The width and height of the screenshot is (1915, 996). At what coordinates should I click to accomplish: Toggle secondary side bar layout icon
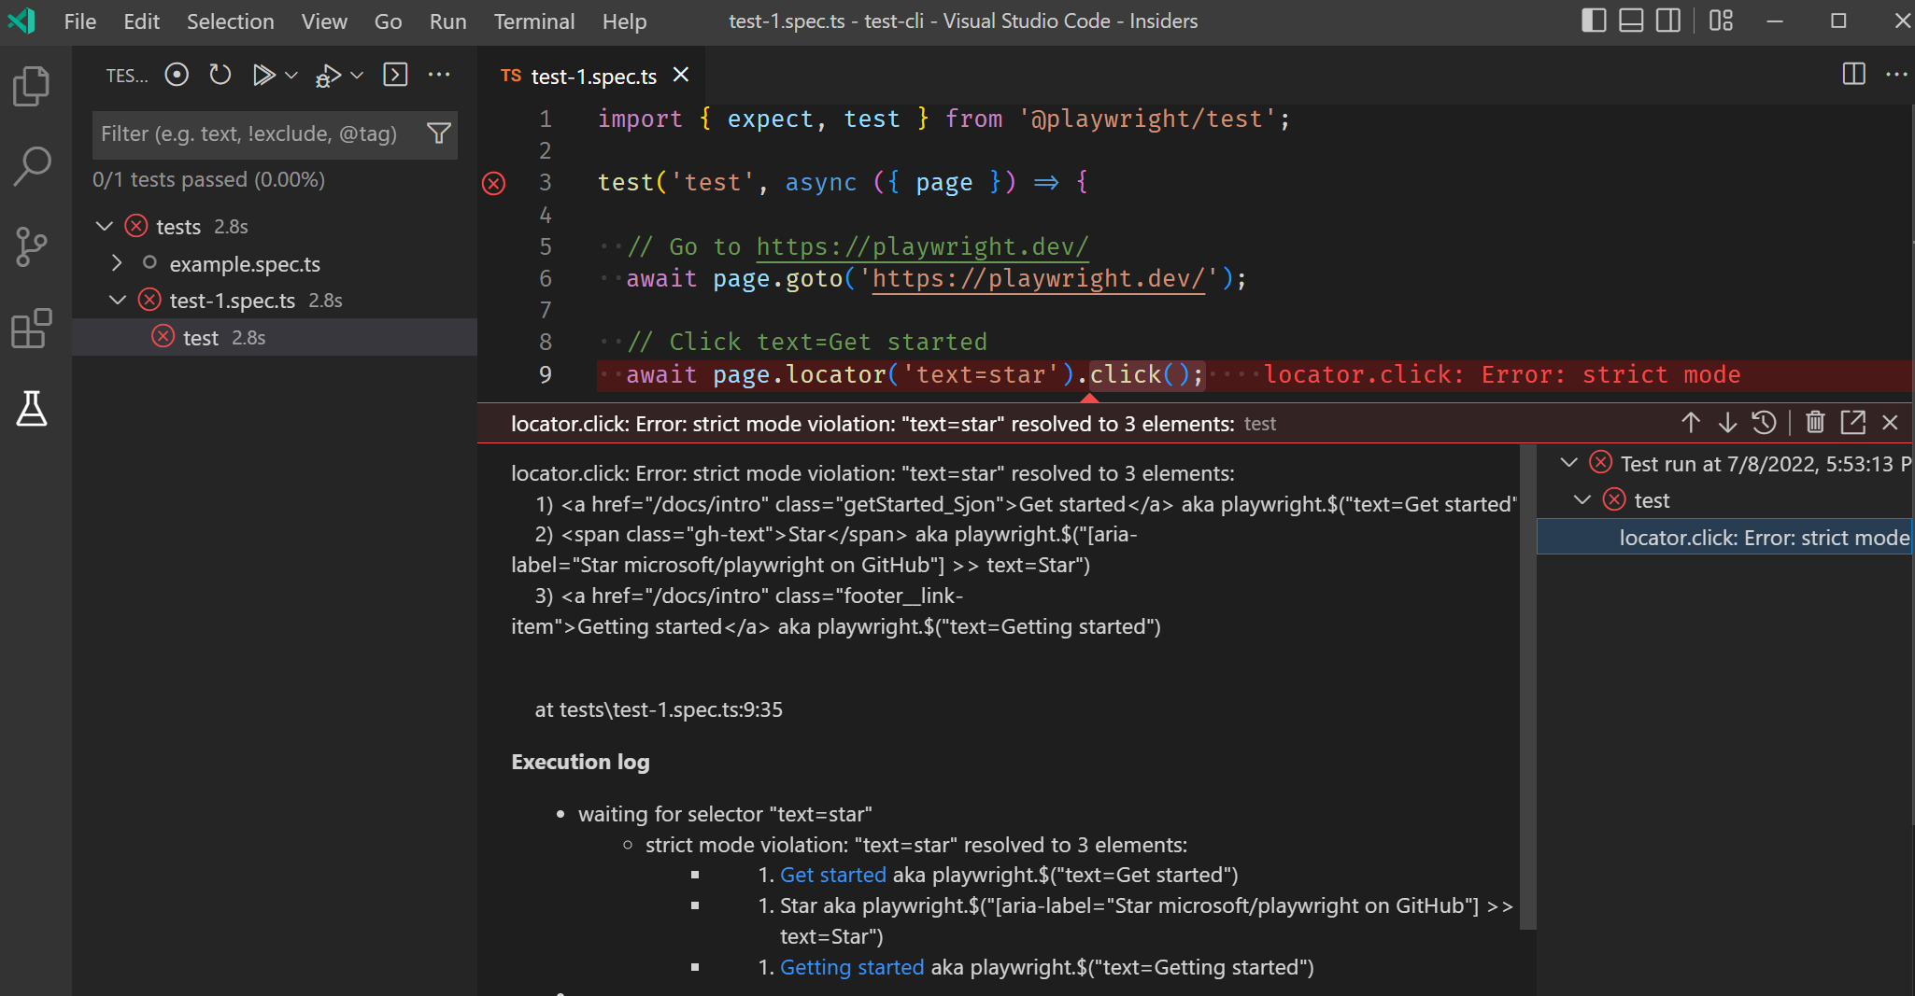pyautogui.click(x=1668, y=21)
